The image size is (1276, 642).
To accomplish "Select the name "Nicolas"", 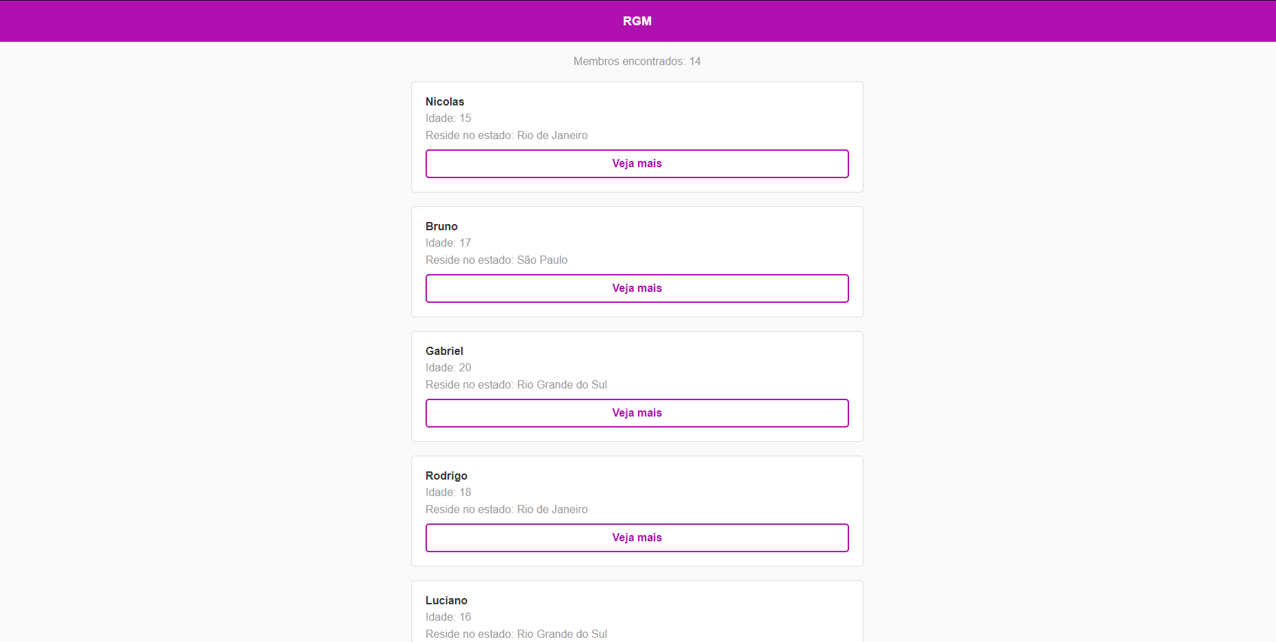I will coord(444,101).
